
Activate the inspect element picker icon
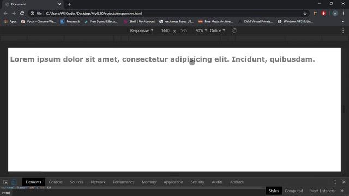[x=5, y=182]
